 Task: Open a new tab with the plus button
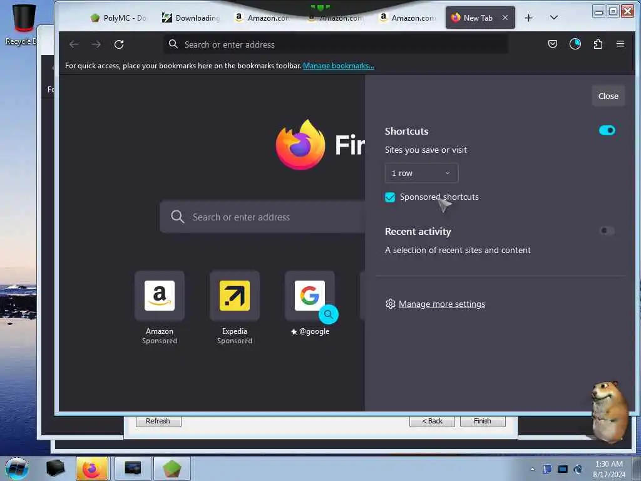(x=528, y=18)
